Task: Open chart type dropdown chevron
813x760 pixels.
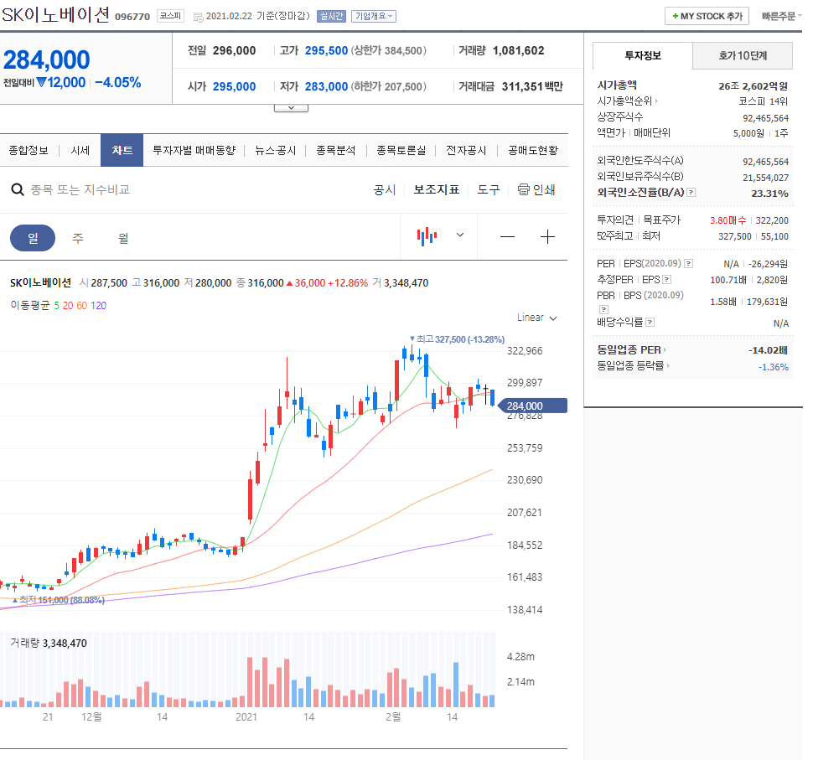Action: [460, 235]
